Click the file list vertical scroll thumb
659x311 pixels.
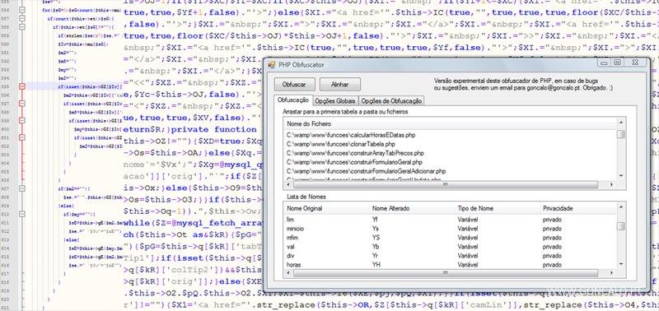tap(620, 134)
